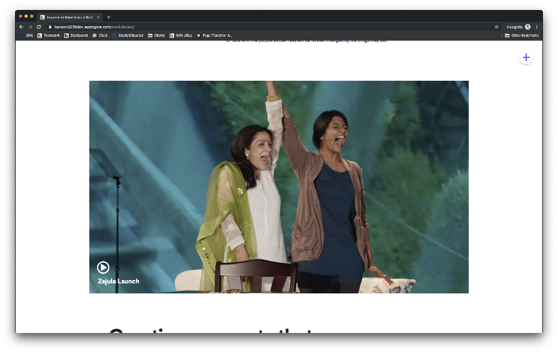
Task: Expand the Clients bookmarks folder
Action: pyautogui.click(x=157, y=36)
